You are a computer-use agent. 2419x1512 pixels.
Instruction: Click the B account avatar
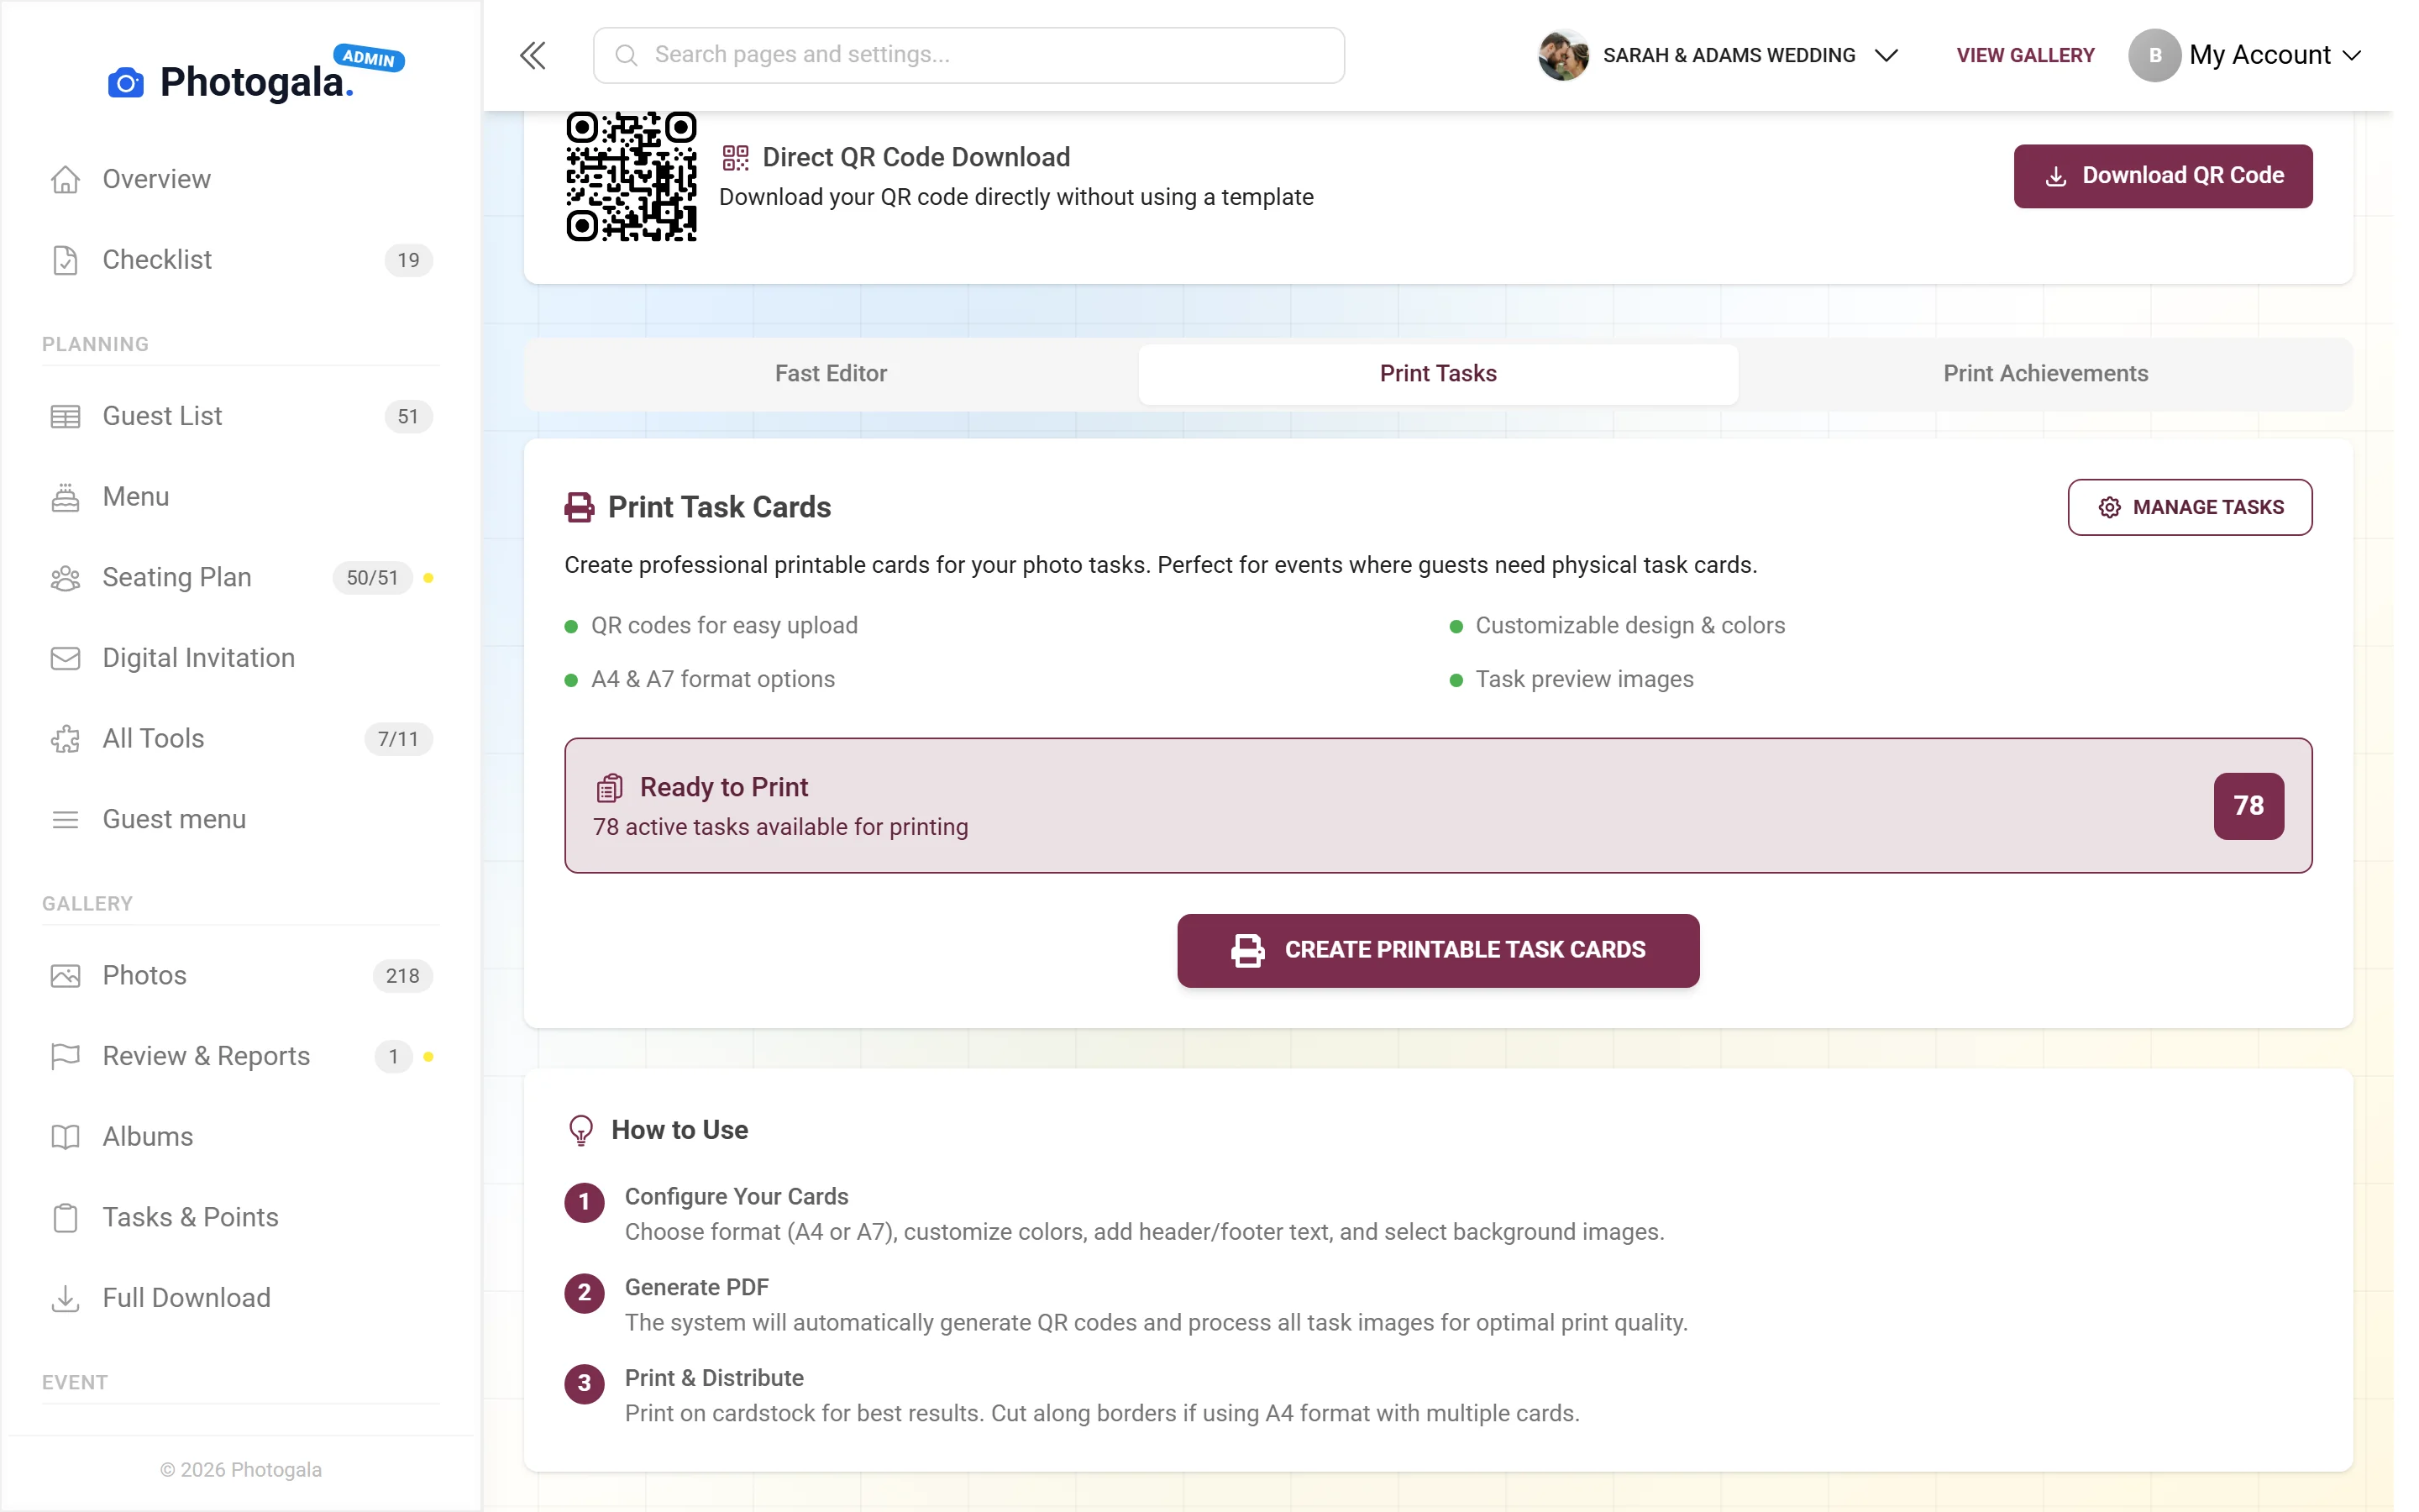[x=2154, y=55]
